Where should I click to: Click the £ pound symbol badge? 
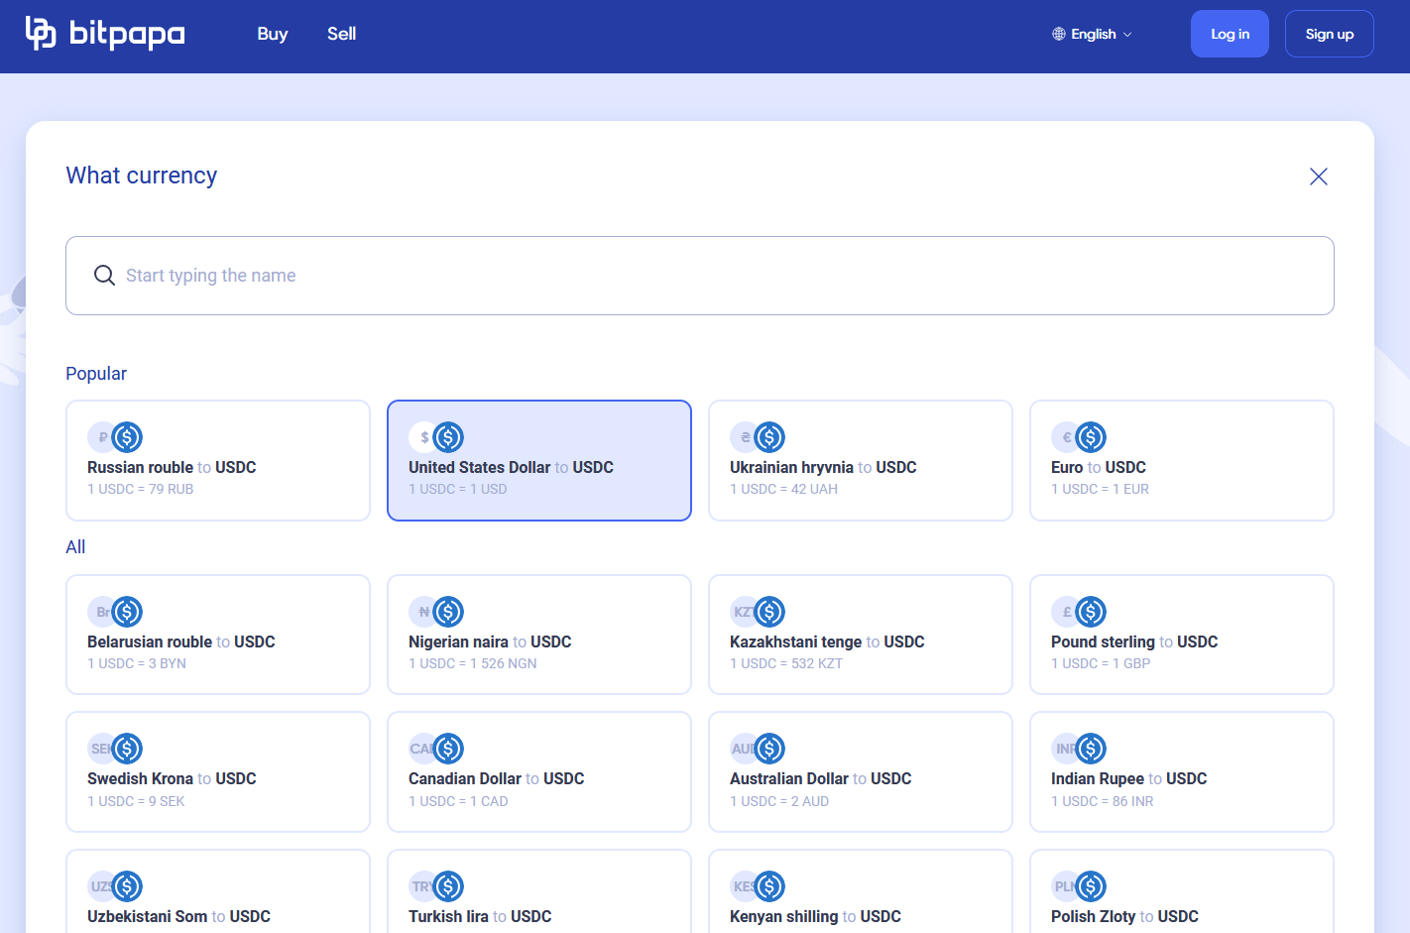tap(1064, 612)
